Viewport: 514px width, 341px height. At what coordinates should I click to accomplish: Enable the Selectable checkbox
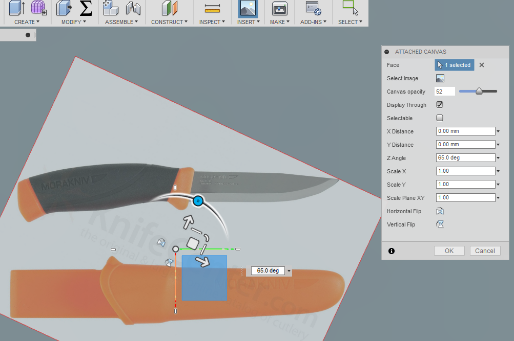click(x=440, y=118)
